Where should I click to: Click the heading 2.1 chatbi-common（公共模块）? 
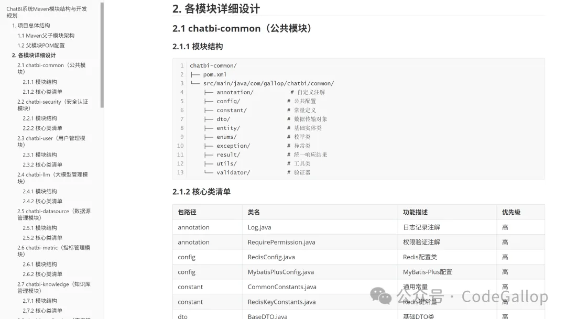coord(242,28)
